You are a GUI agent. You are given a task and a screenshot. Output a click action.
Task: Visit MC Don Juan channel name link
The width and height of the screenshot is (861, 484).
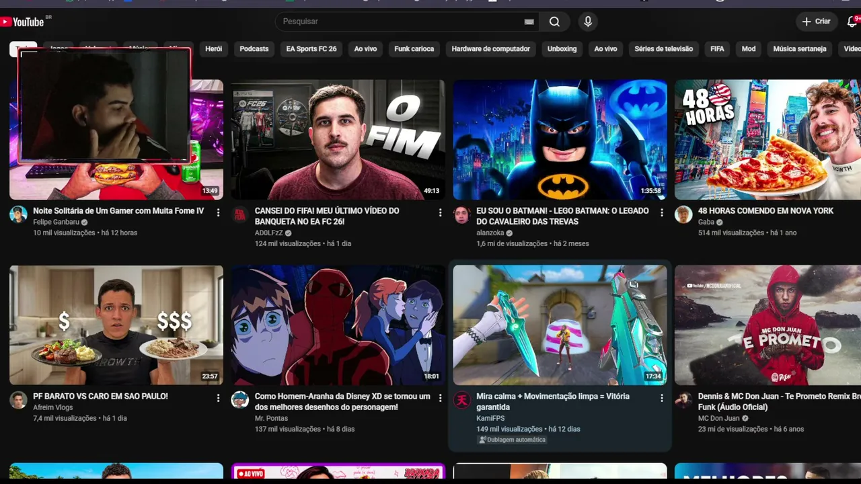tap(719, 418)
